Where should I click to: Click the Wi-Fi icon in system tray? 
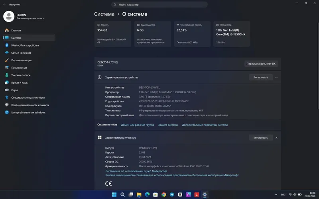290,195
